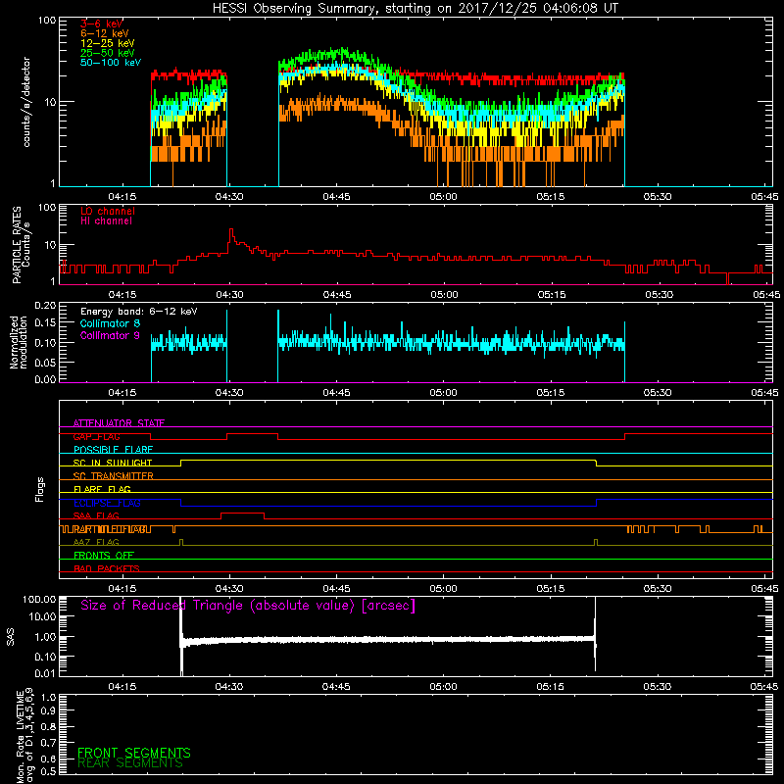The height and width of the screenshot is (784, 784).
Task: Click the FRONTS OFF flag label
Action: click(x=104, y=556)
